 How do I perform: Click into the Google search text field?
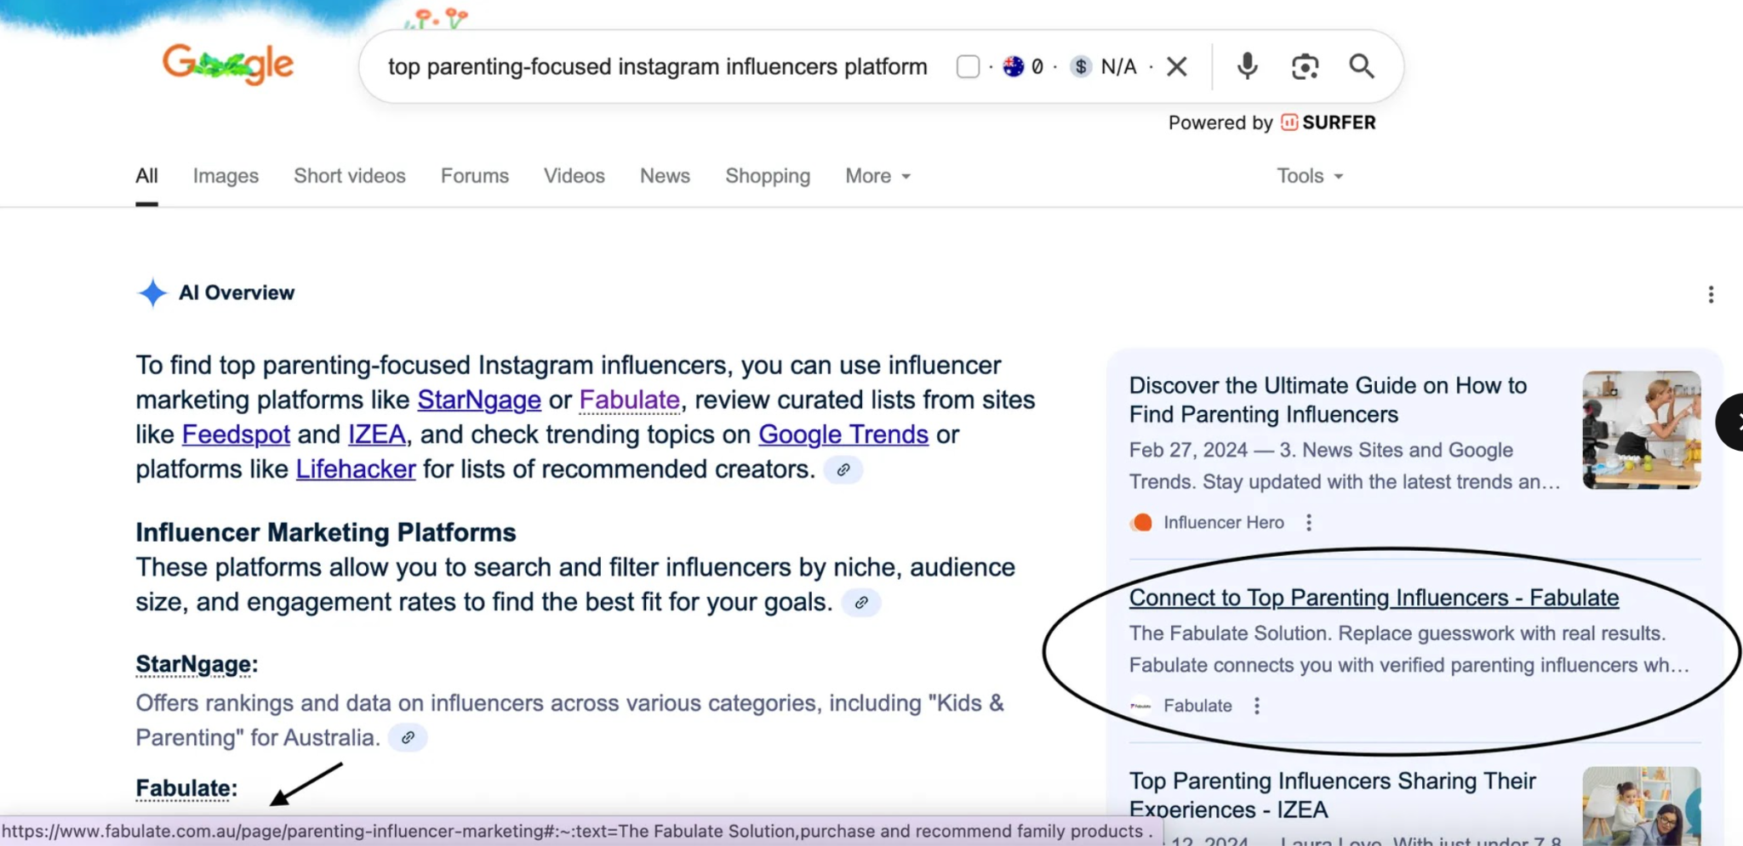[657, 66]
